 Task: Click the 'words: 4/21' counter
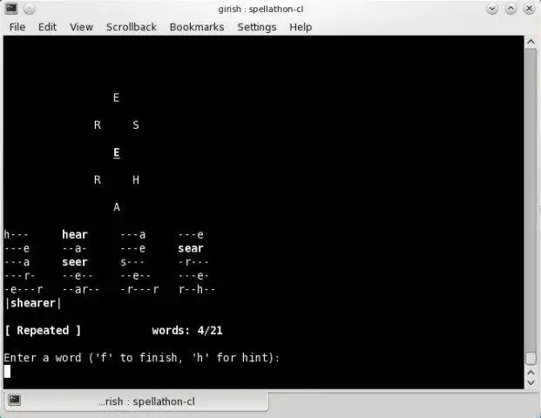[x=187, y=330]
